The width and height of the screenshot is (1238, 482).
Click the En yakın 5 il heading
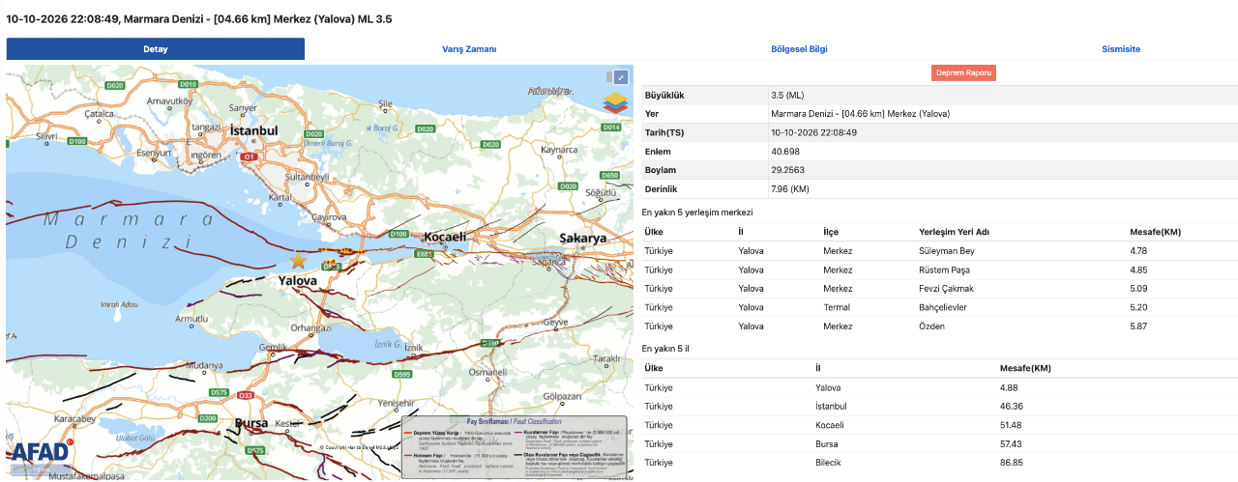coord(665,348)
